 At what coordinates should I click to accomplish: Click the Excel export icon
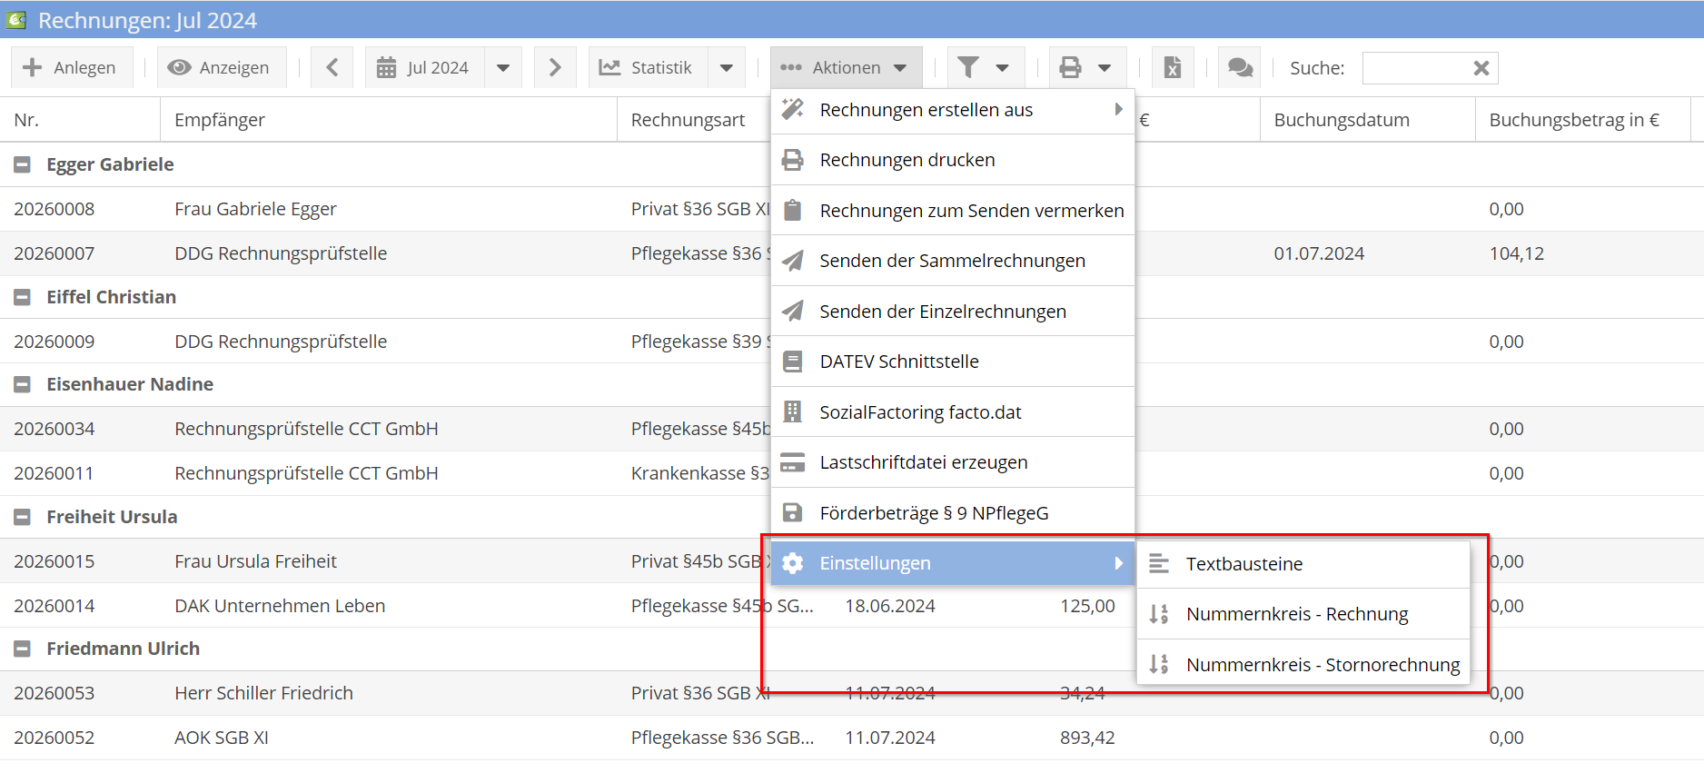click(1173, 68)
